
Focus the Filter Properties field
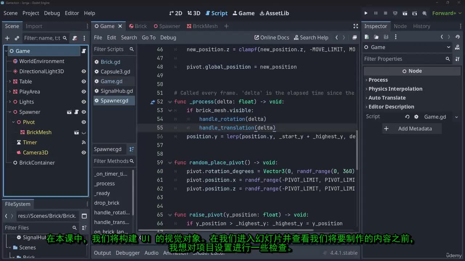407,59
